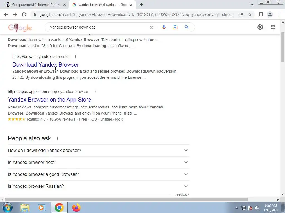
Task: Open the volume speaker tray icon
Action: (x=257, y=208)
